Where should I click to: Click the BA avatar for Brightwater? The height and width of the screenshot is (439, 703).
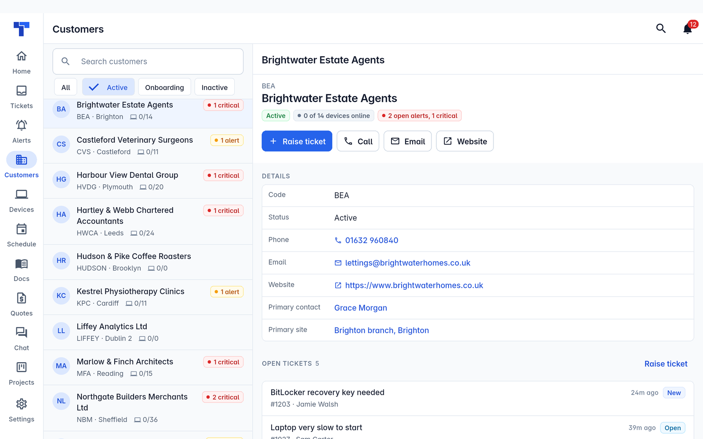coord(62,109)
